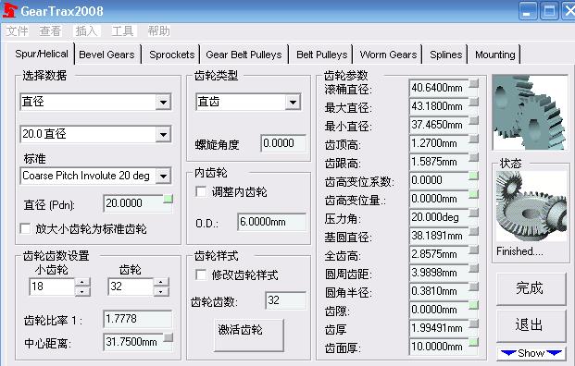The height and width of the screenshot is (366, 575).
Task: Click the 齿轮齿数 32 field
Action: (x=285, y=300)
